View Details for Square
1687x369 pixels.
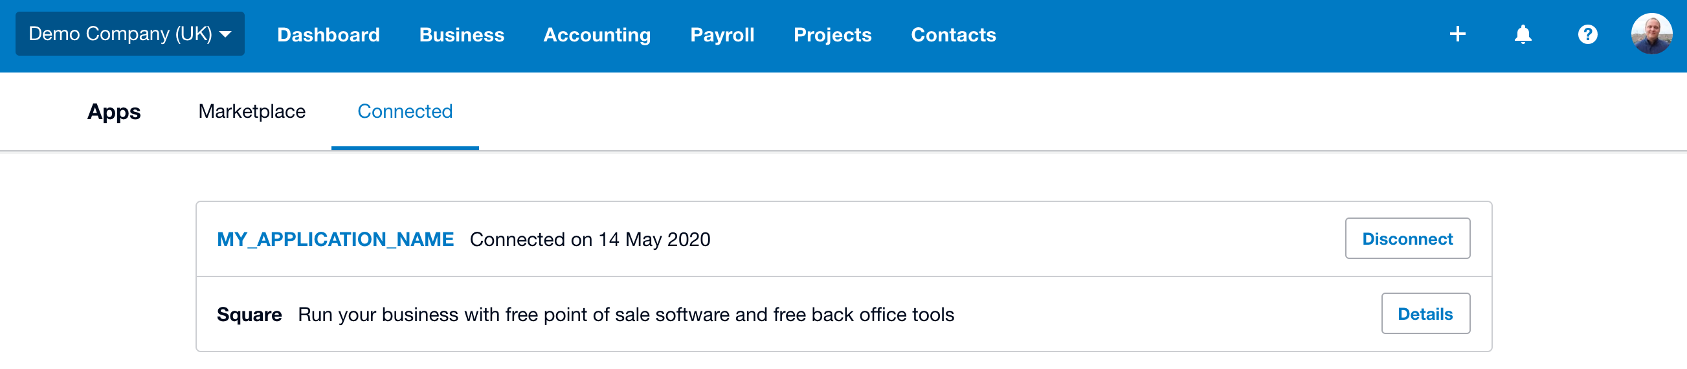click(1425, 313)
